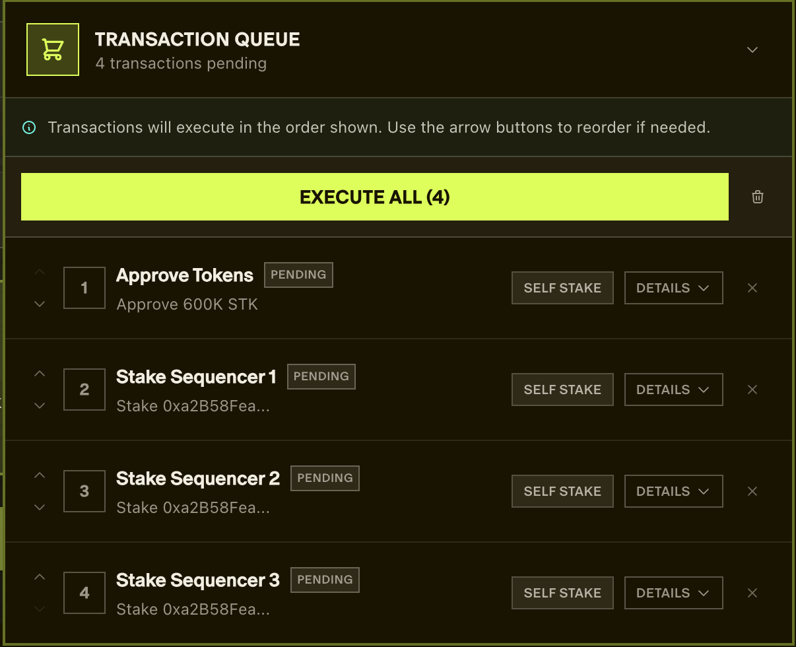796x647 pixels.
Task: Click the PENDING badge on Approve Tokens
Action: pyautogui.click(x=298, y=275)
